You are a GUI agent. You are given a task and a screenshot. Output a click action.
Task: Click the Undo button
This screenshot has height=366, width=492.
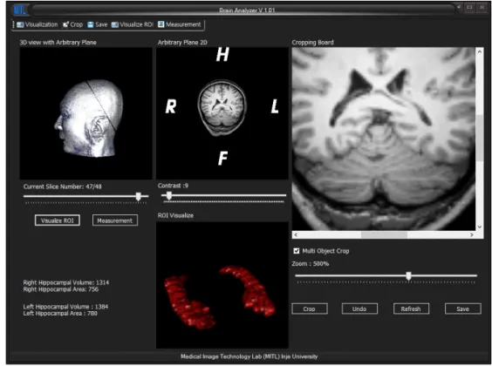(x=359, y=309)
